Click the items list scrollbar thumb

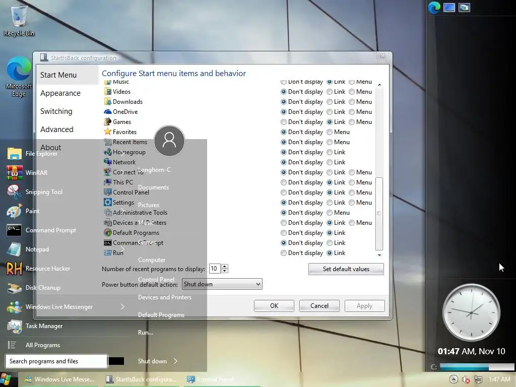pos(379,213)
